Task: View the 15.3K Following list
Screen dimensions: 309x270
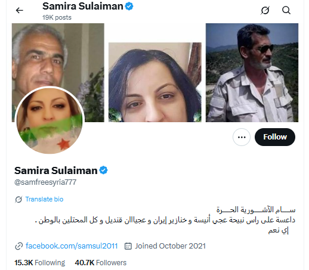Action: [x=40, y=263]
